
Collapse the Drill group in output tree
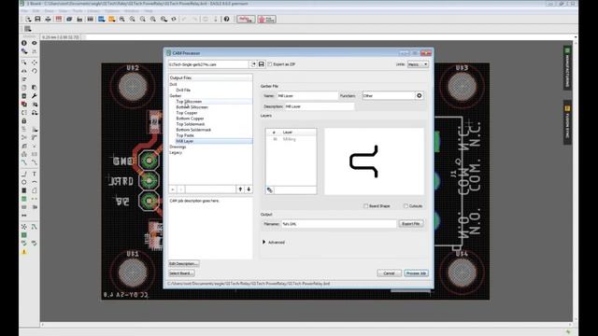[x=173, y=84]
